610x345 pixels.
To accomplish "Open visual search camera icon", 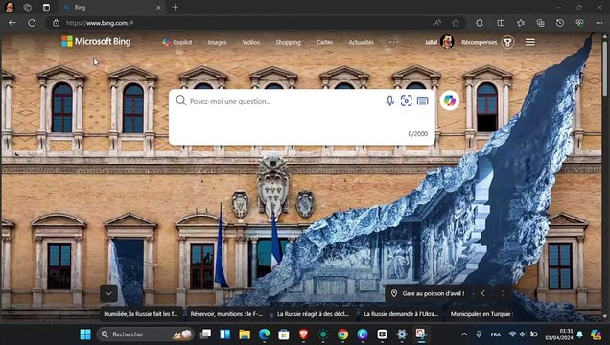I will pyautogui.click(x=406, y=101).
